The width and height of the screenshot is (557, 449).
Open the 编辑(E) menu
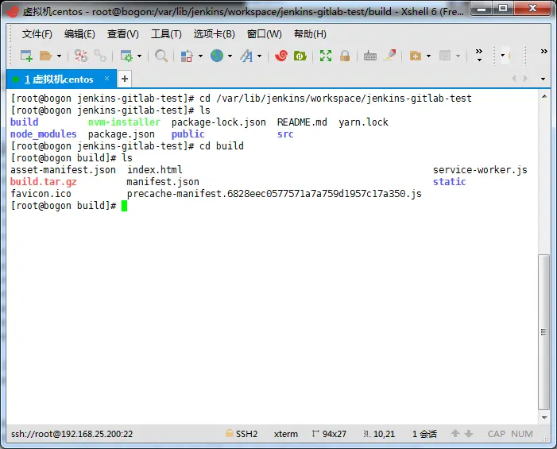pos(79,34)
